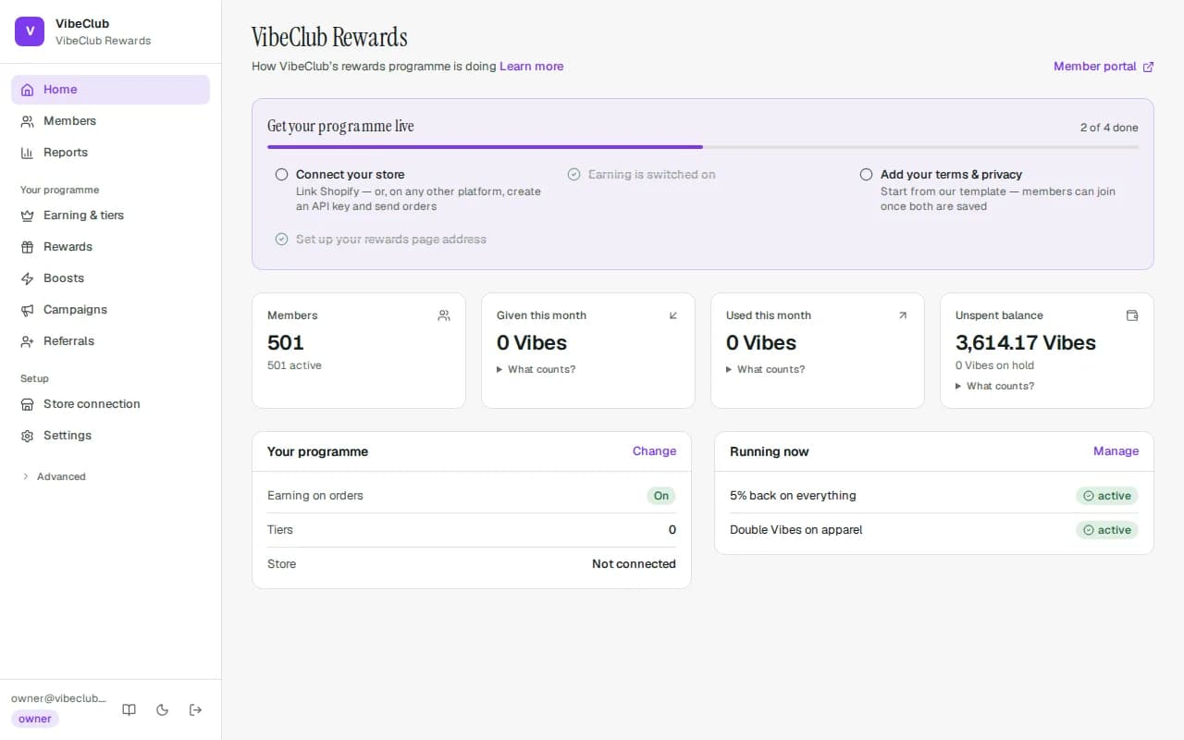This screenshot has width=1184, height=740.
Task: Open Earning & tiers in the sidebar
Action: click(x=111, y=216)
